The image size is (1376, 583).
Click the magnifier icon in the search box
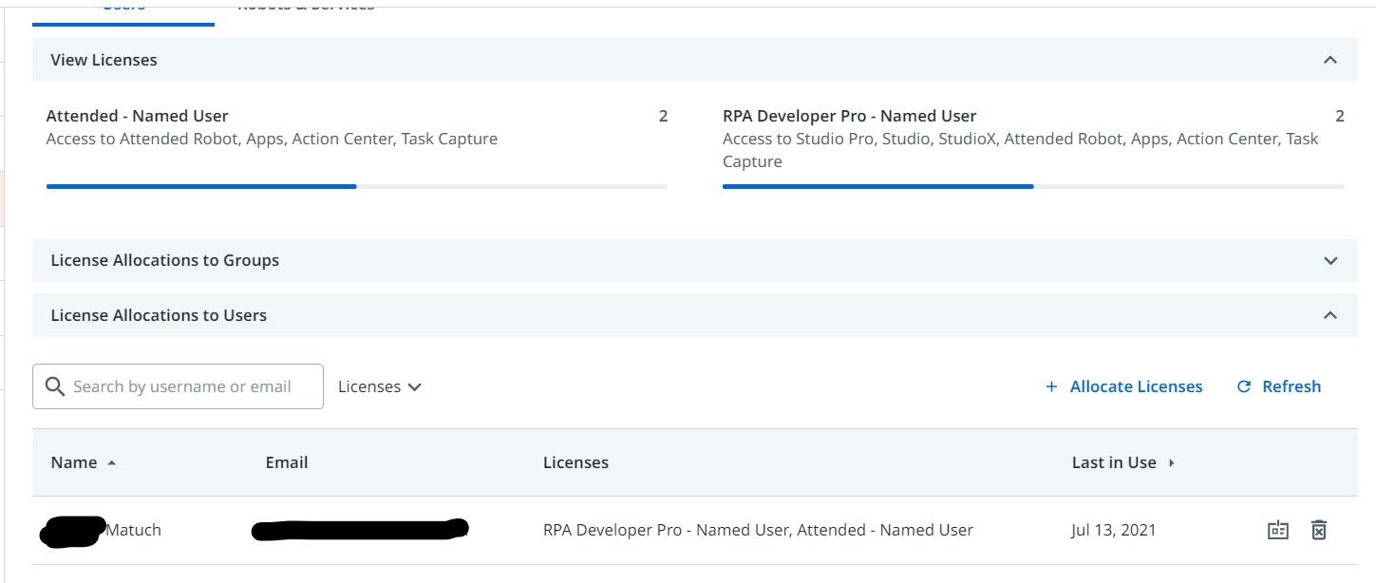[55, 386]
